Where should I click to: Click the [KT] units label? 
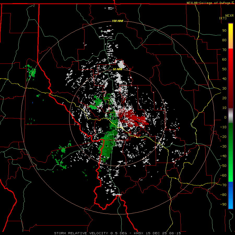[x=223, y=18]
